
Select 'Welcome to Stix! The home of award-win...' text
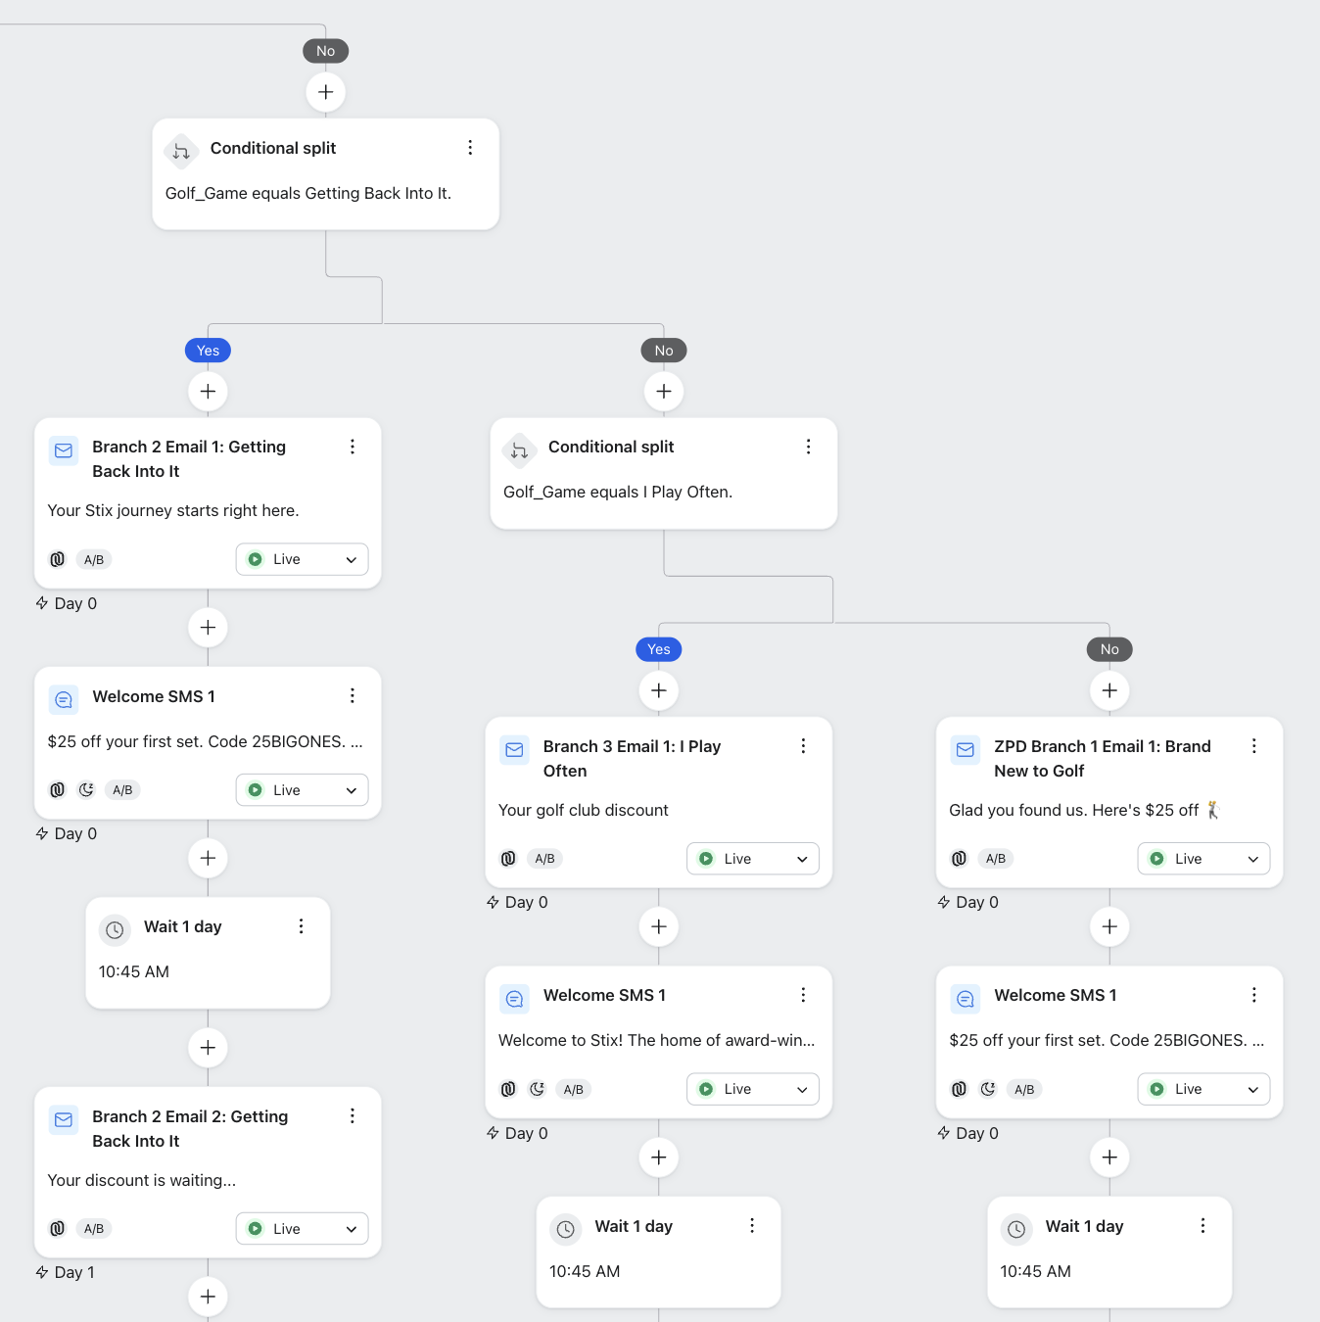click(x=657, y=1040)
